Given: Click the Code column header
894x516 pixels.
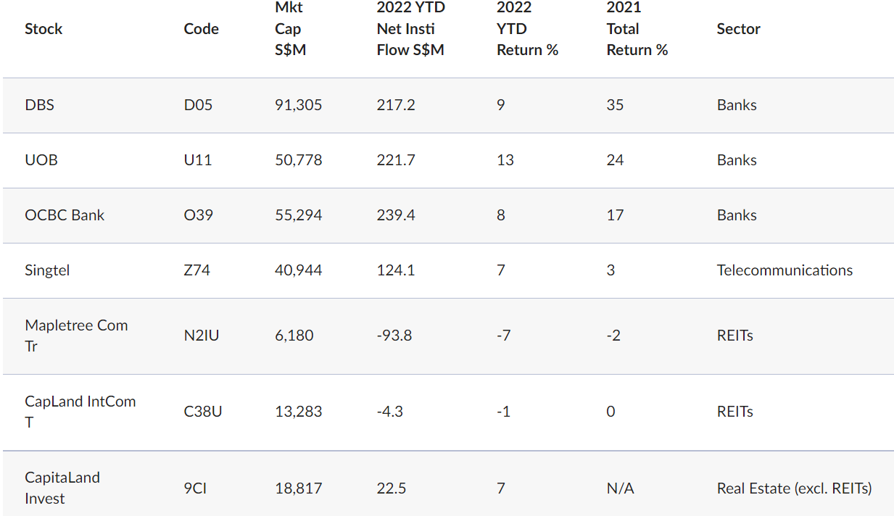Looking at the screenshot, I should [x=202, y=29].
